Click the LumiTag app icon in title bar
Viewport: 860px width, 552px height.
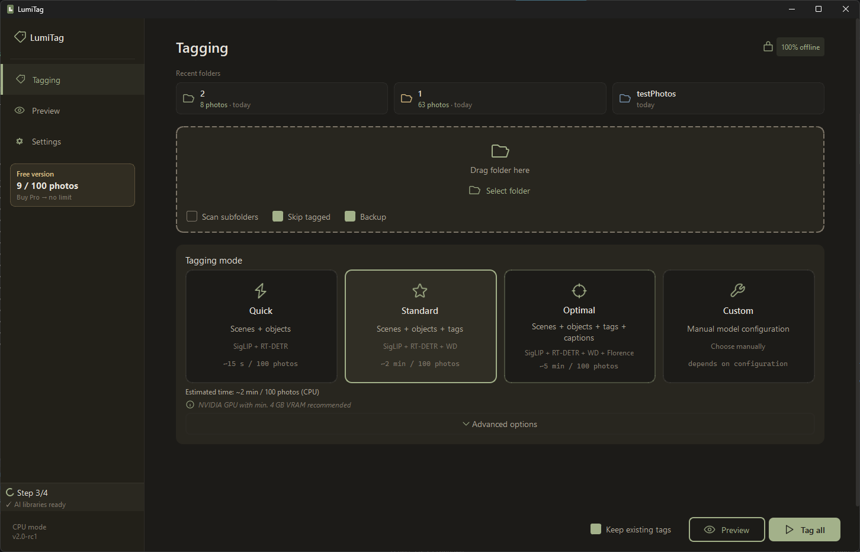pyautogui.click(x=10, y=9)
